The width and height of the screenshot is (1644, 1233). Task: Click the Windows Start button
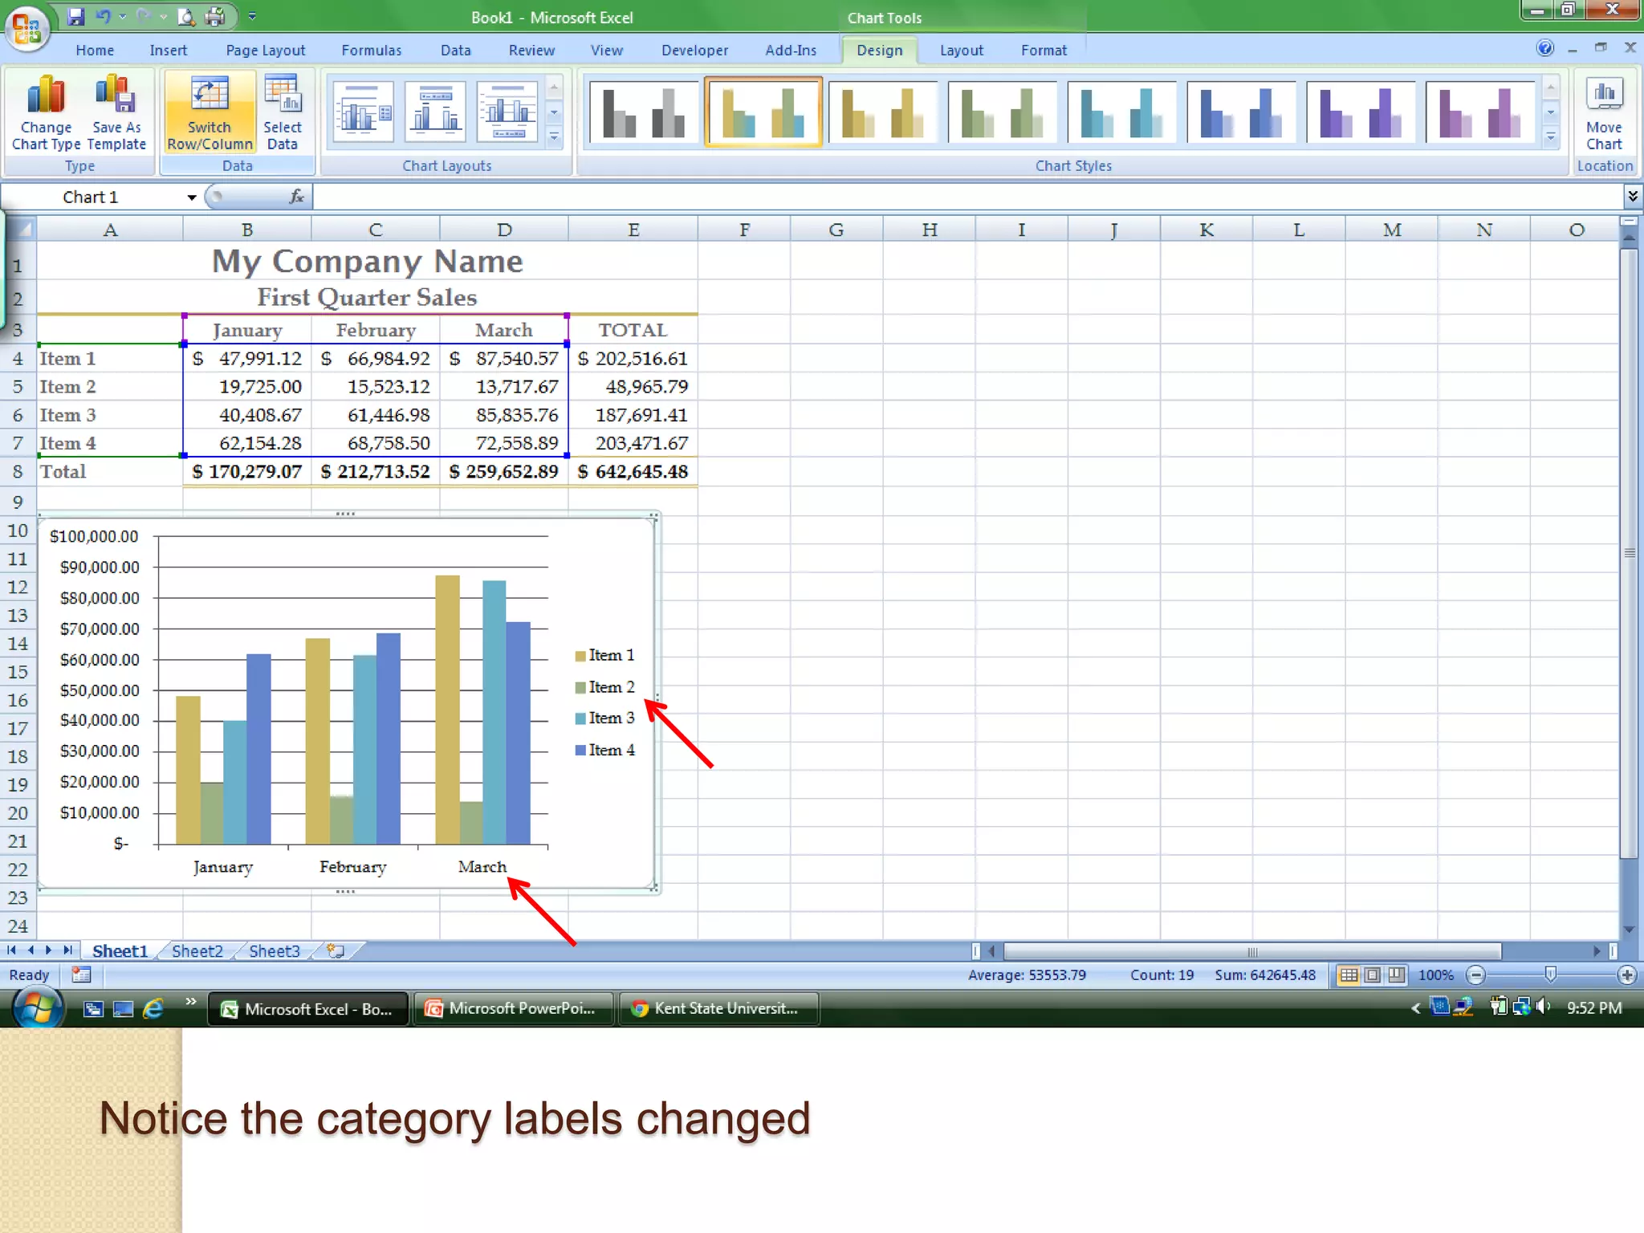36,1008
